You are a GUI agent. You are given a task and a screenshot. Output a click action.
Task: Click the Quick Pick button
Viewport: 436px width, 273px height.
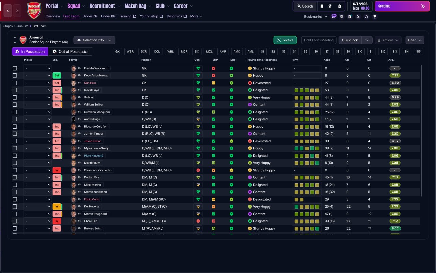click(x=350, y=40)
